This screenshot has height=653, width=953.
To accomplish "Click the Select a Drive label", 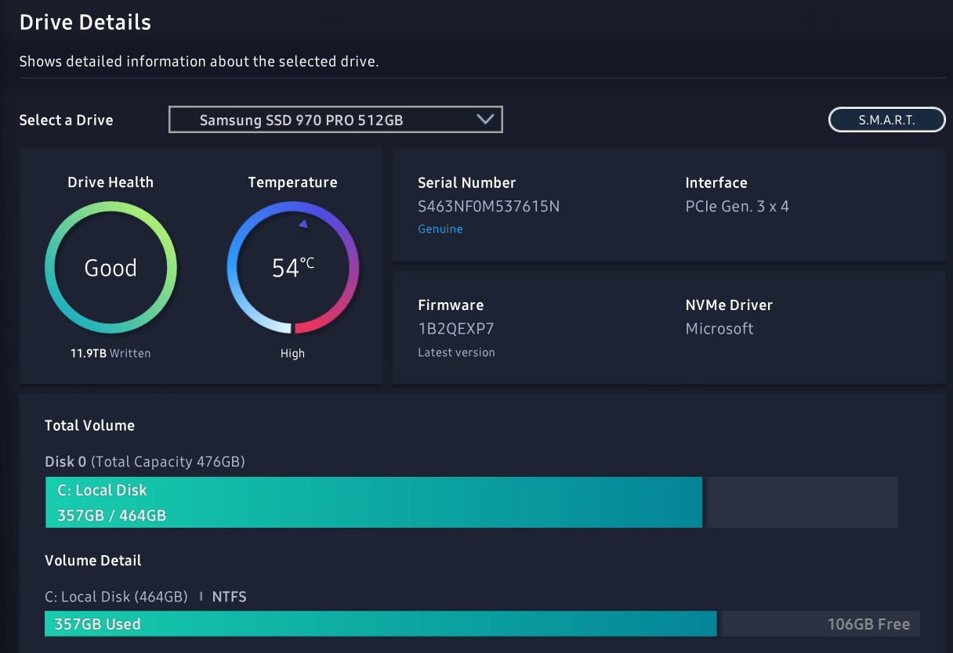I will pyautogui.click(x=66, y=120).
